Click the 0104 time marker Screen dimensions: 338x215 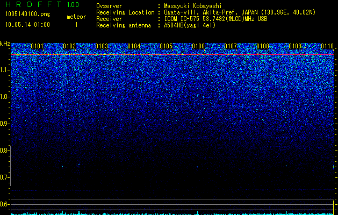(134, 46)
